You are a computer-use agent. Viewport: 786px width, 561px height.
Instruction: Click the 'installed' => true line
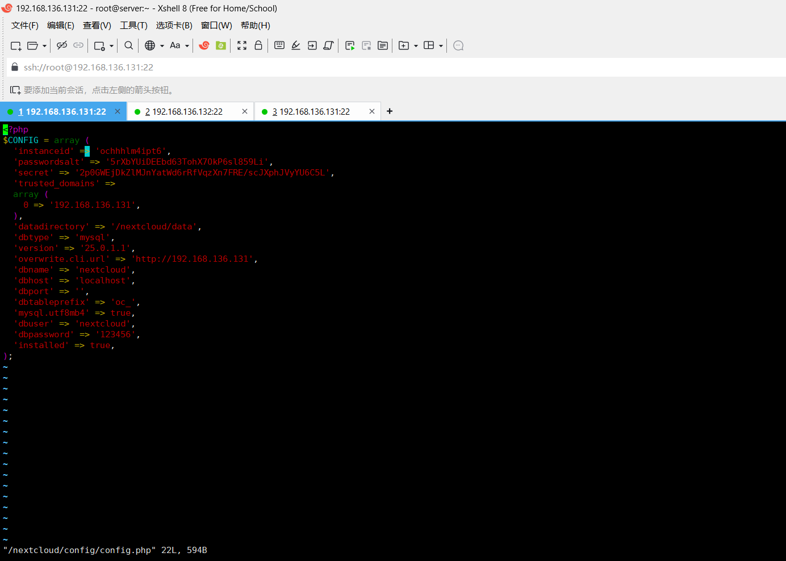64,345
